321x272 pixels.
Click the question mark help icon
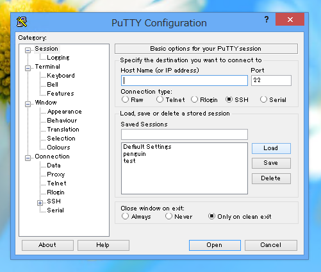(x=267, y=19)
